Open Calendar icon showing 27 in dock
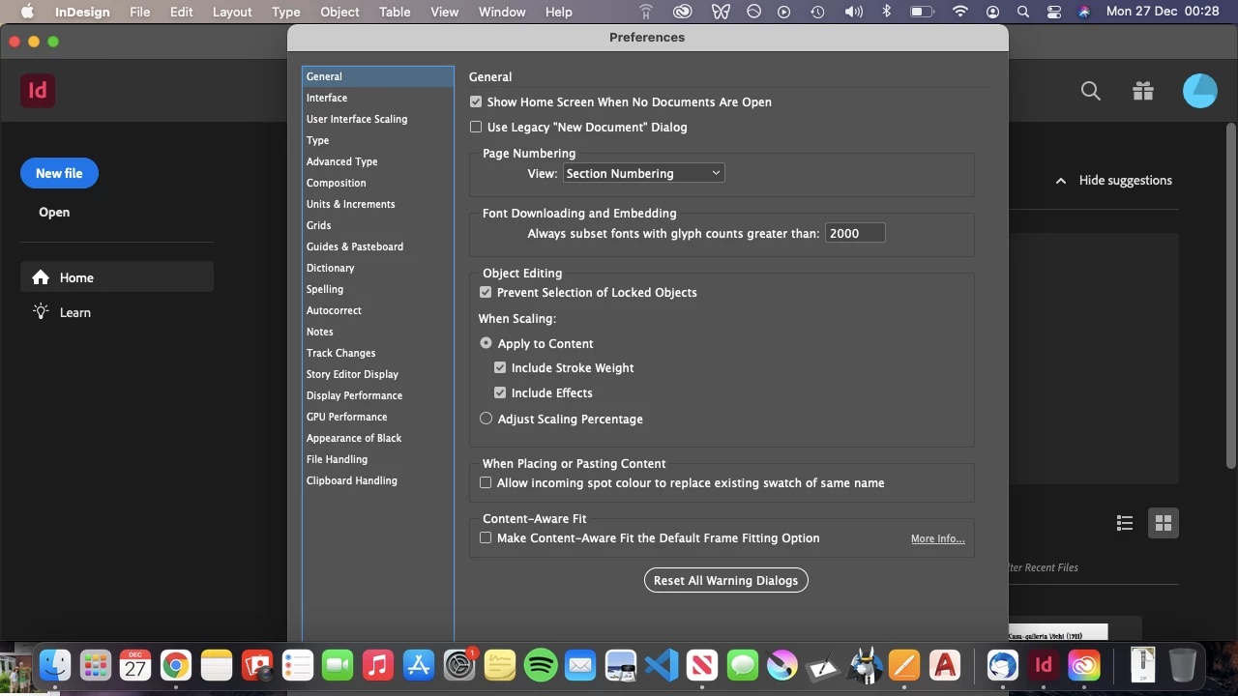This screenshot has height=696, width=1238. point(135,665)
